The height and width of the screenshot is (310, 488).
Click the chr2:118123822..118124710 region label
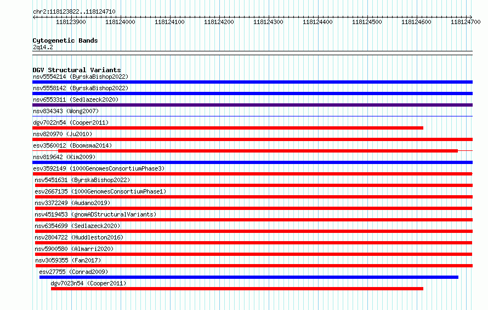74,12
